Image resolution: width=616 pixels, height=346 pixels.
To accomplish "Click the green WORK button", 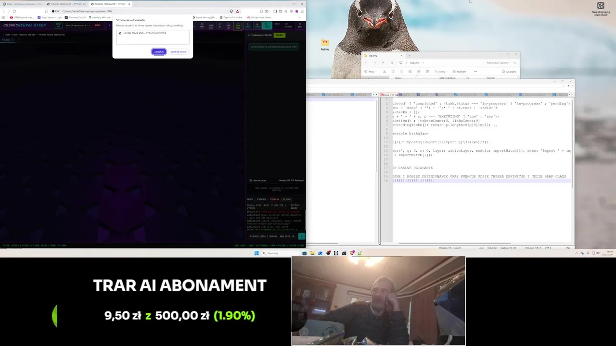I will coord(279,35).
